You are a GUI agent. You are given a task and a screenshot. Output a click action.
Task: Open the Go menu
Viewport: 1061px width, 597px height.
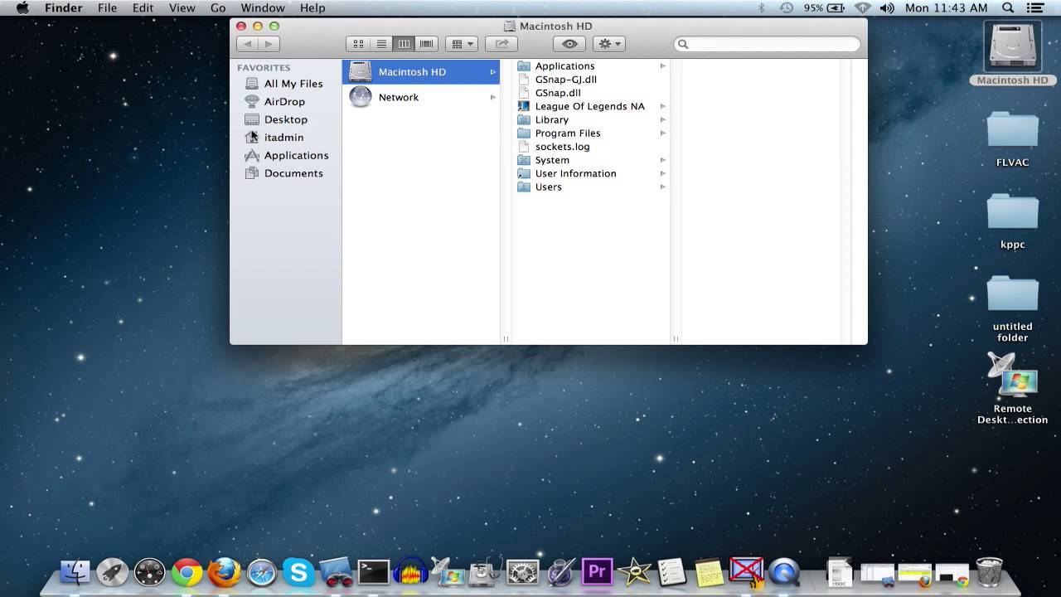click(x=217, y=7)
